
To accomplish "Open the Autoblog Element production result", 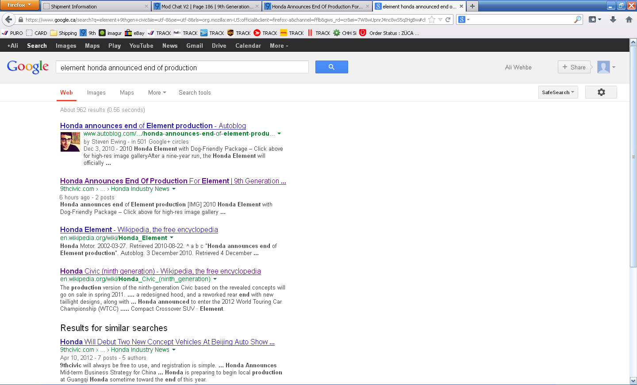I will (153, 126).
